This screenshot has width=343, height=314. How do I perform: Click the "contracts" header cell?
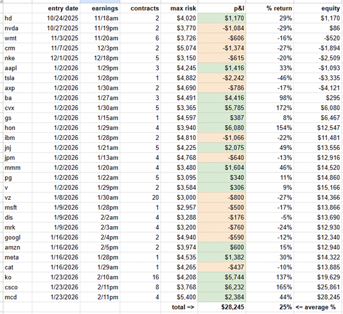pyautogui.click(x=145, y=8)
